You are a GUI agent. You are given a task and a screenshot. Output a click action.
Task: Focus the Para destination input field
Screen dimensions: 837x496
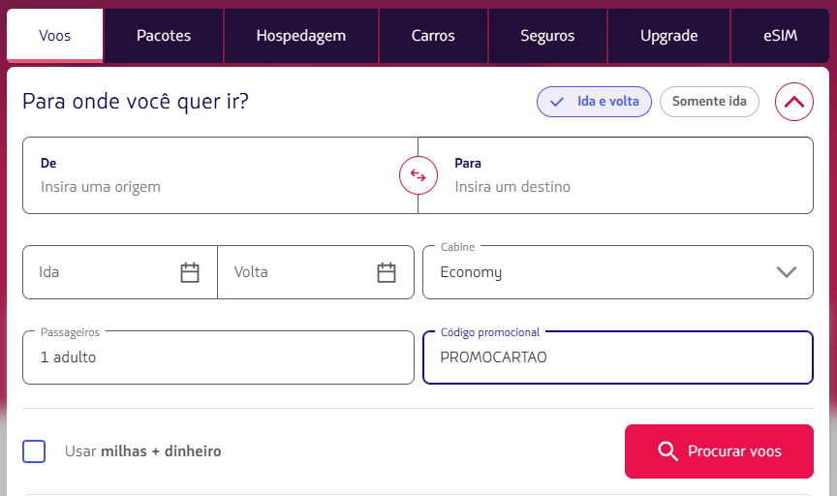[615, 175]
